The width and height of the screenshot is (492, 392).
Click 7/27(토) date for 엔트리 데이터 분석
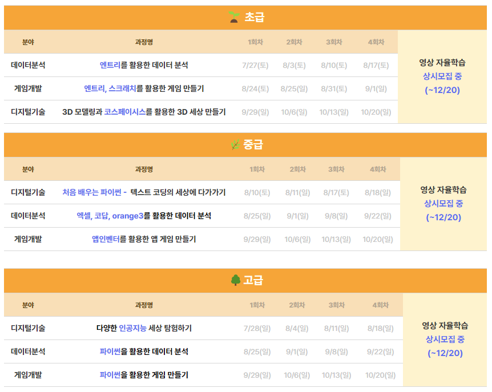click(x=255, y=66)
